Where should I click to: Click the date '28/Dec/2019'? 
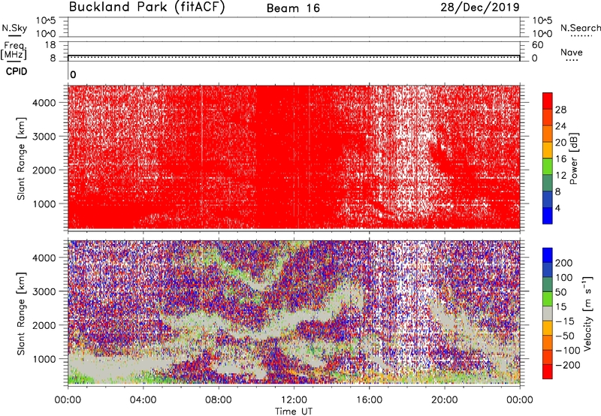pyautogui.click(x=480, y=8)
